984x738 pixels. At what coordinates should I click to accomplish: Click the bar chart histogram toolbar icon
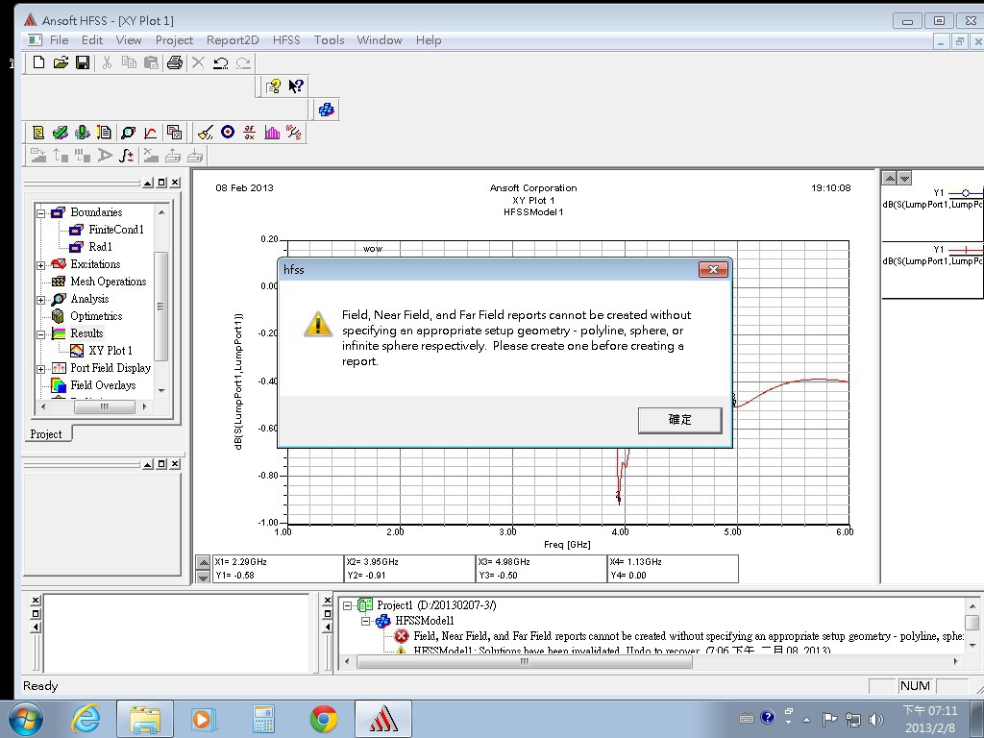[x=272, y=133]
